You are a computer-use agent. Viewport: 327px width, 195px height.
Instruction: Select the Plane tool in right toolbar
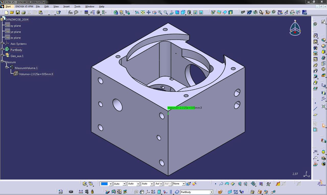pyautogui.click(x=315, y=115)
